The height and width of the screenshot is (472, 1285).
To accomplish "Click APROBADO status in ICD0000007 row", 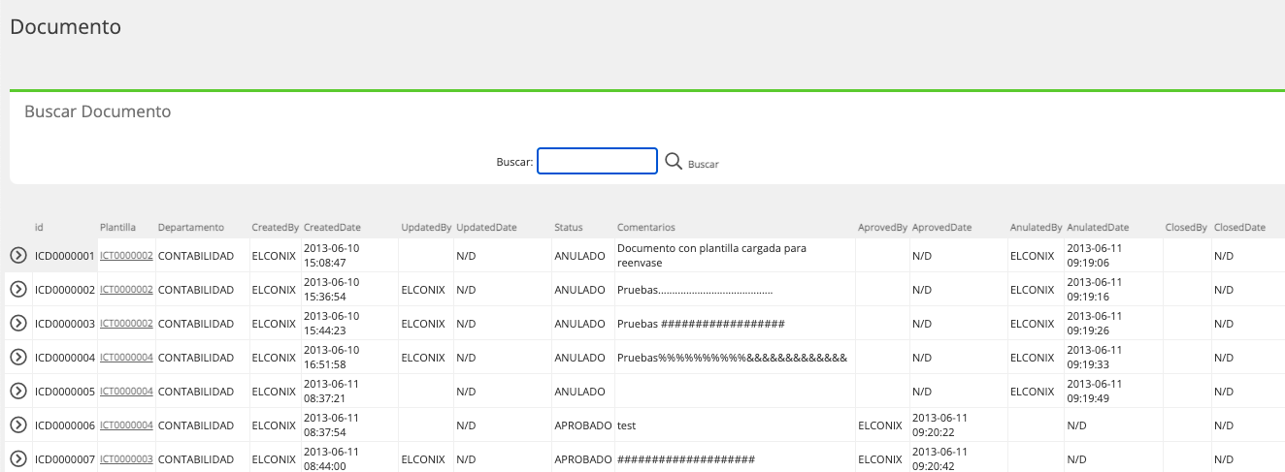I will pyautogui.click(x=582, y=459).
